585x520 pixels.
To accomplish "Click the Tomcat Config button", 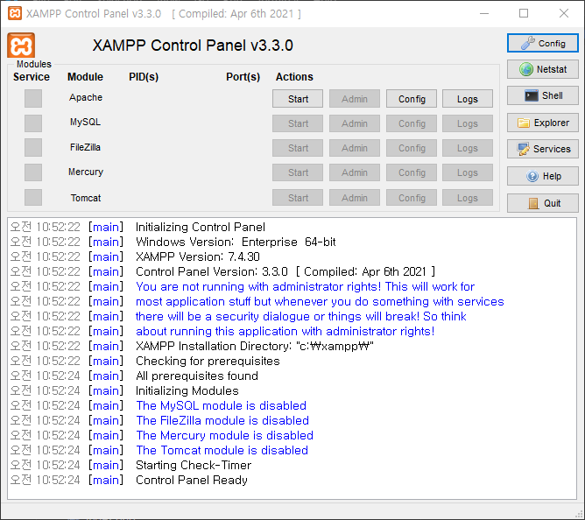I will tap(412, 198).
